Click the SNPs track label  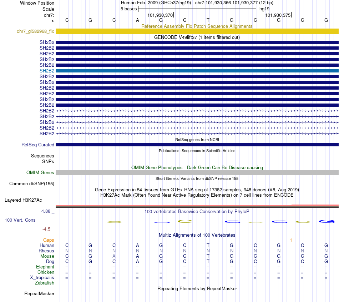click(48, 161)
